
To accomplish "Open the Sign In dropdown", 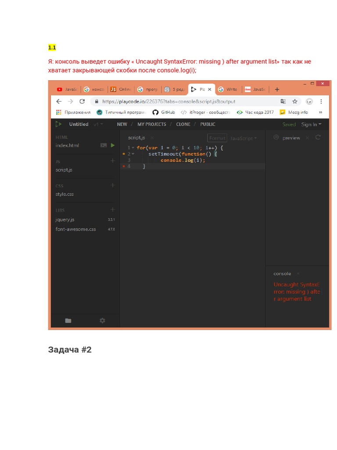I will point(311,124).
